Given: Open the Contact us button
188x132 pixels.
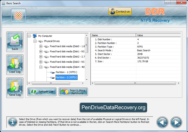Looking at the screenshot, I should (120, 11).
